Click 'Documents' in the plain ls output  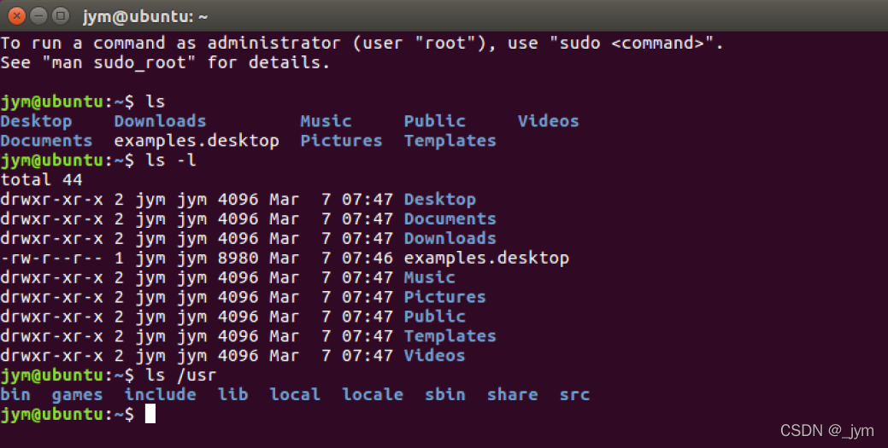46,141
